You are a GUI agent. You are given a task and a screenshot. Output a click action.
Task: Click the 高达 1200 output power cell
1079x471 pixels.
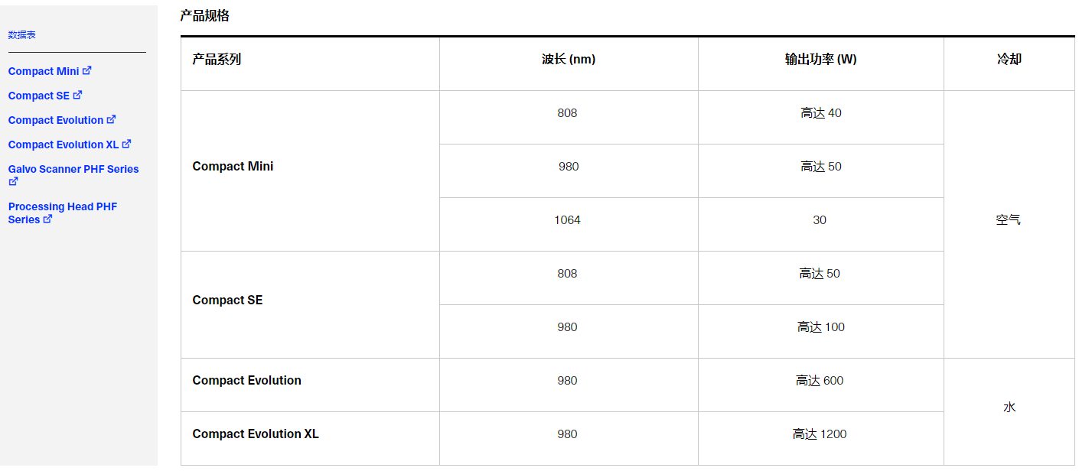820,434
